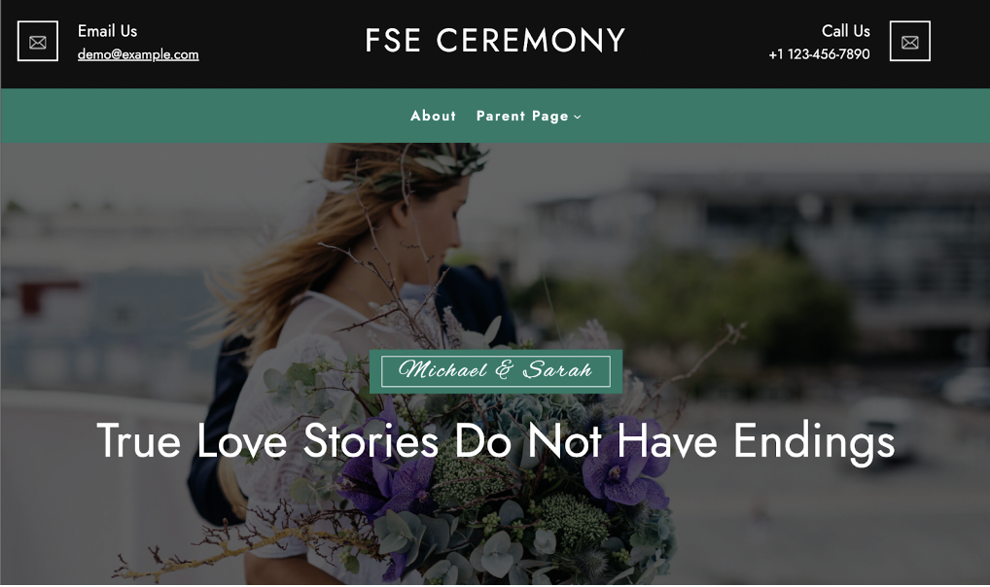Select the Michael & Sarah green badge
Viewport: 990px width, 587px height.
tap(496, 371)
